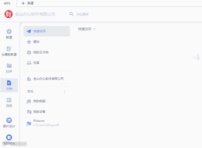Open the 日历 calendar icon
Screen dimensions: 202x148
pos(9,100)
